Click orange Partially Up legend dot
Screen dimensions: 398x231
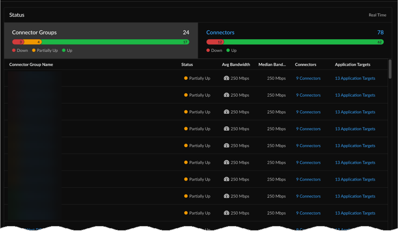34,50
